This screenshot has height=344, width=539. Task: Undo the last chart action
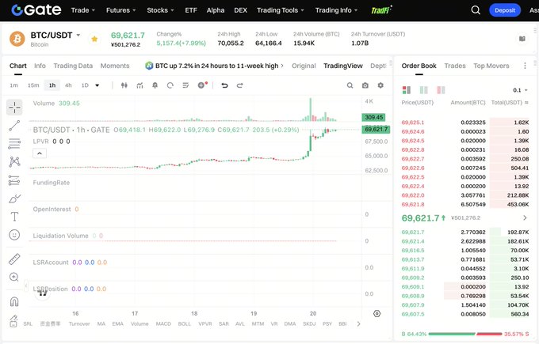(224, 85)
